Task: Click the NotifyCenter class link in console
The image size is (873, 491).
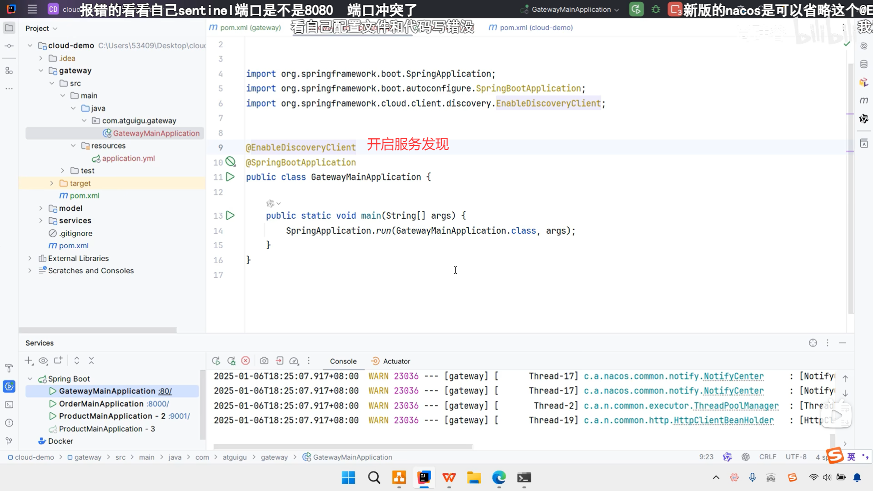Action: (x=733, y=376)
